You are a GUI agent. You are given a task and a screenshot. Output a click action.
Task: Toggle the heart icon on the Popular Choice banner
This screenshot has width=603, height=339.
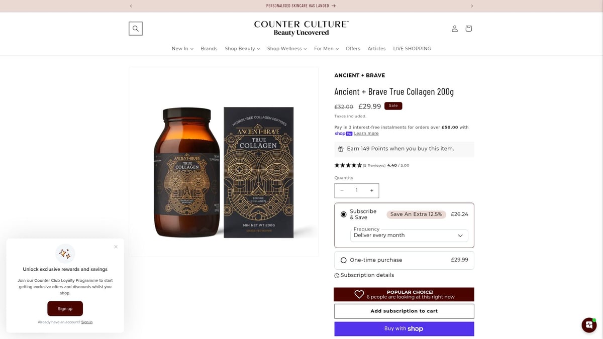(x=359, y=294)
